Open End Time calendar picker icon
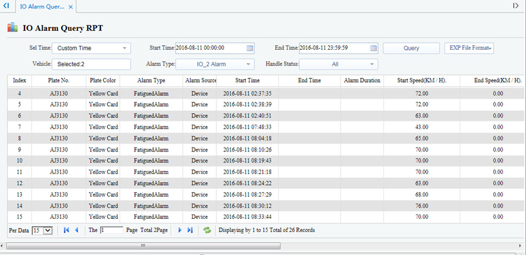526x255 pixels. click(373, 49)
